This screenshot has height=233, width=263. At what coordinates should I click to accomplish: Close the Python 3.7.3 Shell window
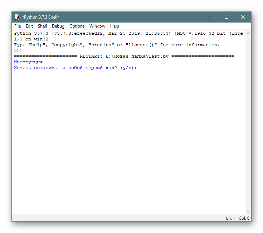click(x=243, y=17)
